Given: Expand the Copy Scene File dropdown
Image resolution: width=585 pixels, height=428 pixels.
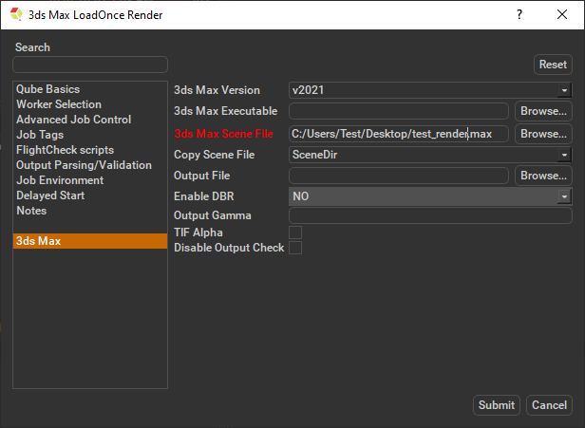Looking at the screenshot, I should pyautogui.click(x=429, y=155).
